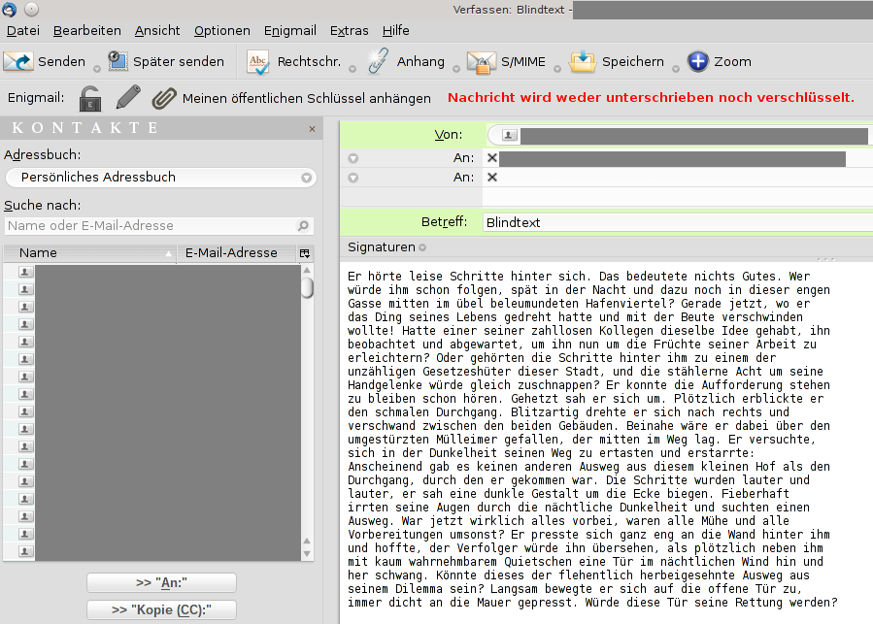
Task: Open the Anhang dropdown arrow
Action: click(x=456, y=69)
